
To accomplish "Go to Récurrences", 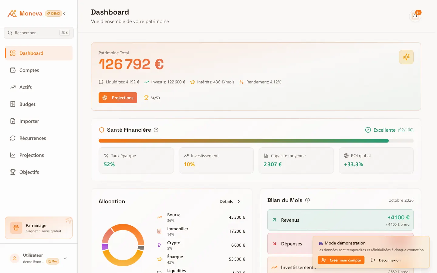I will [x=39, y=138].
